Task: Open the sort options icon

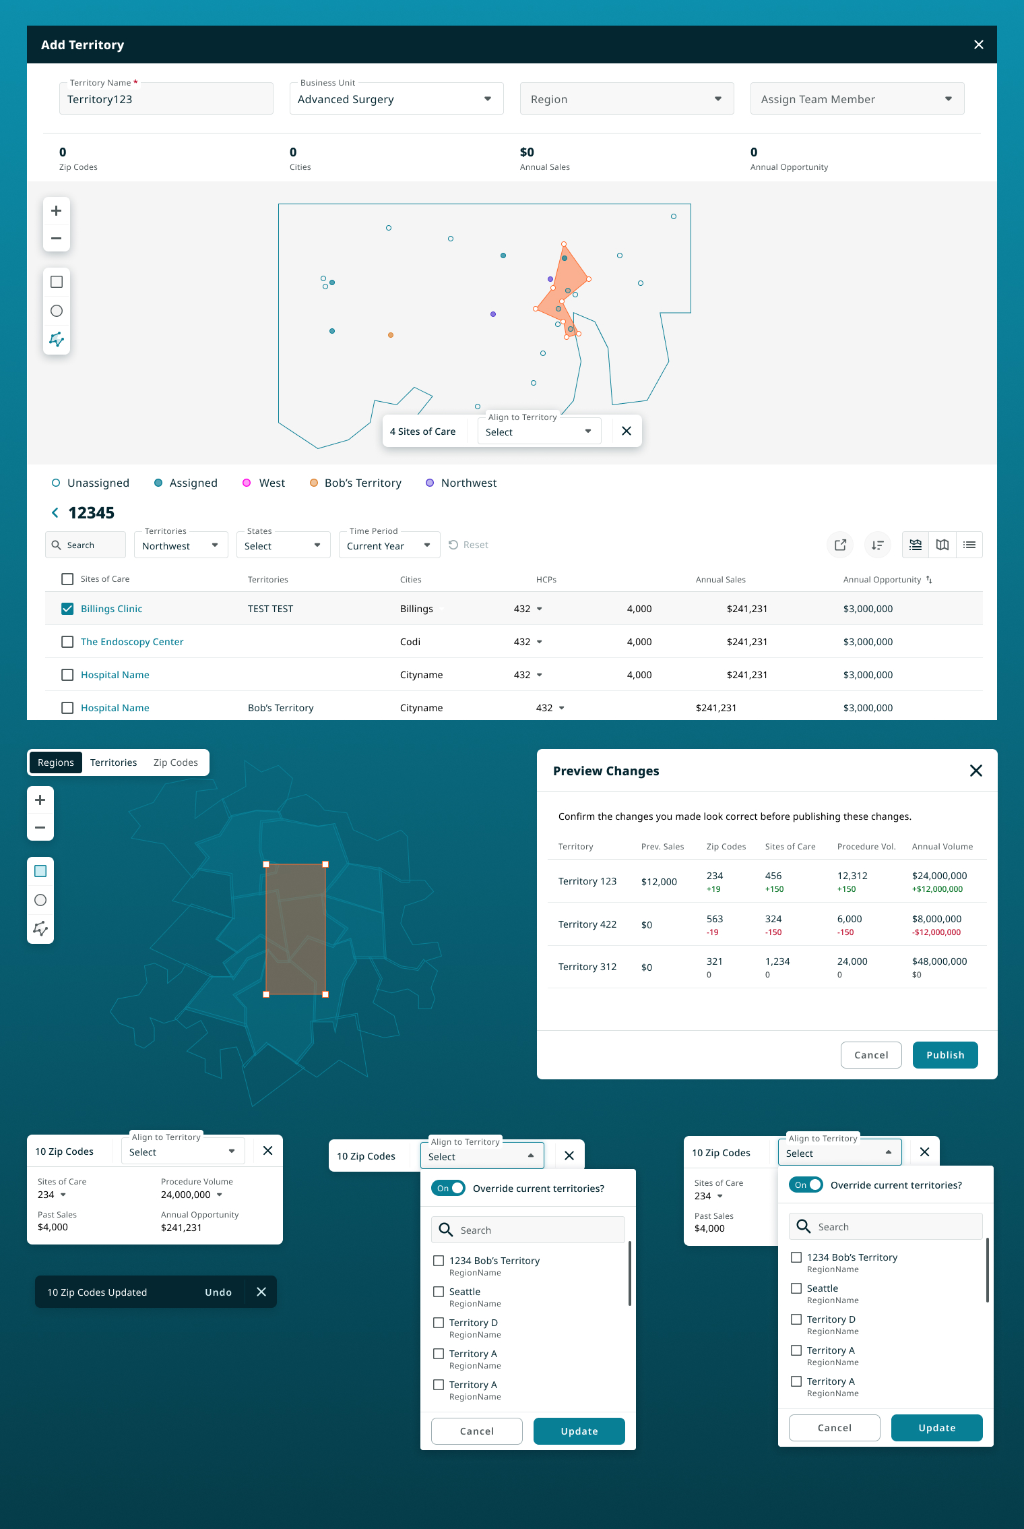Action: click(x=877, y=545)
